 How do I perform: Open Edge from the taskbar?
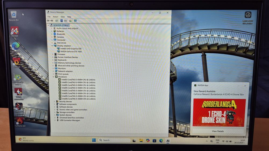(161, 141)
